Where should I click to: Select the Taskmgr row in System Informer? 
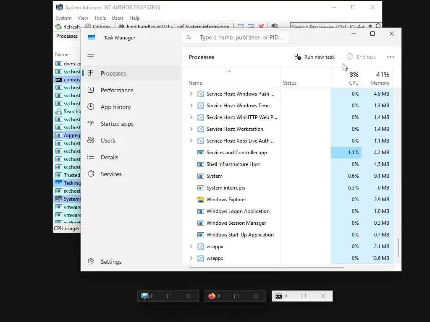click(x=67, y=183)
